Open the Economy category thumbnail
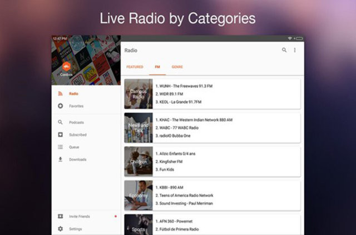356x235 pixels. pos(139,195)
